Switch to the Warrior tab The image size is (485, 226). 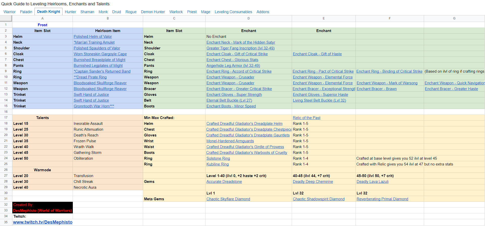[10, 12]
